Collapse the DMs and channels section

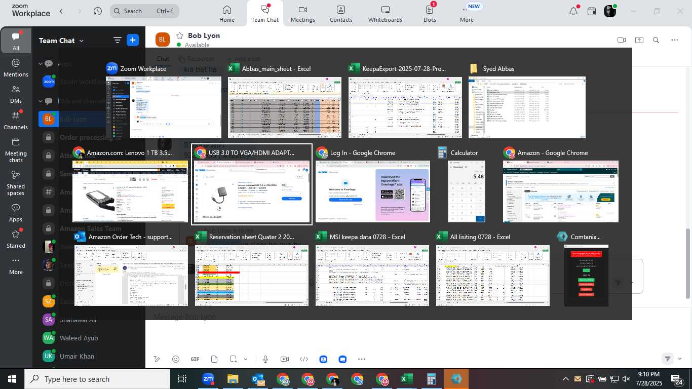coord(41,101)
